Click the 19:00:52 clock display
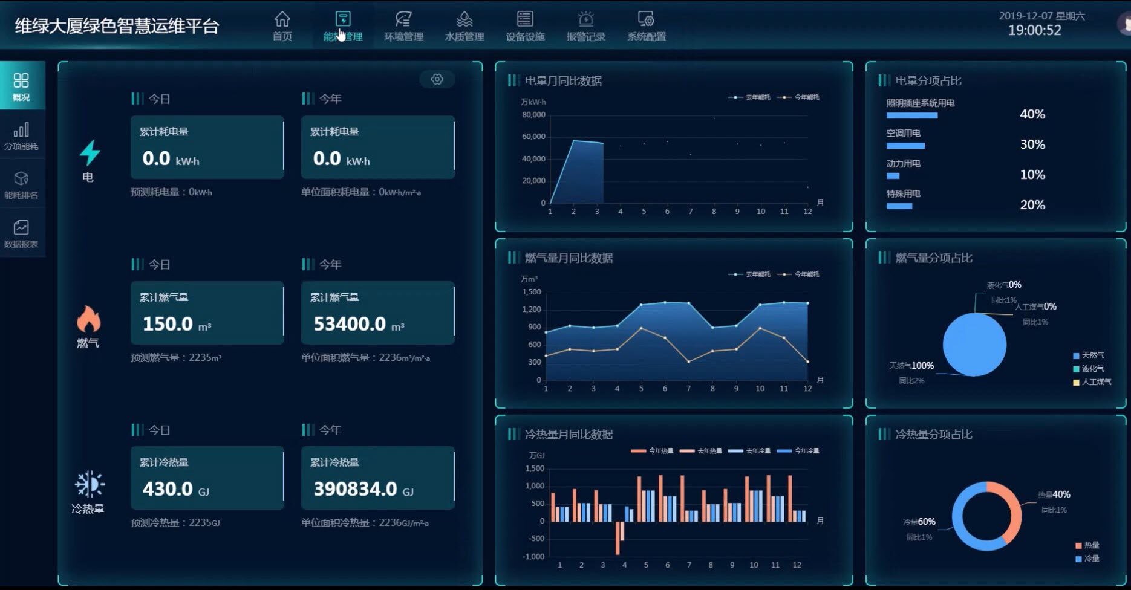This screenshot has height=590, width=1131. (x=1035, y=30)
